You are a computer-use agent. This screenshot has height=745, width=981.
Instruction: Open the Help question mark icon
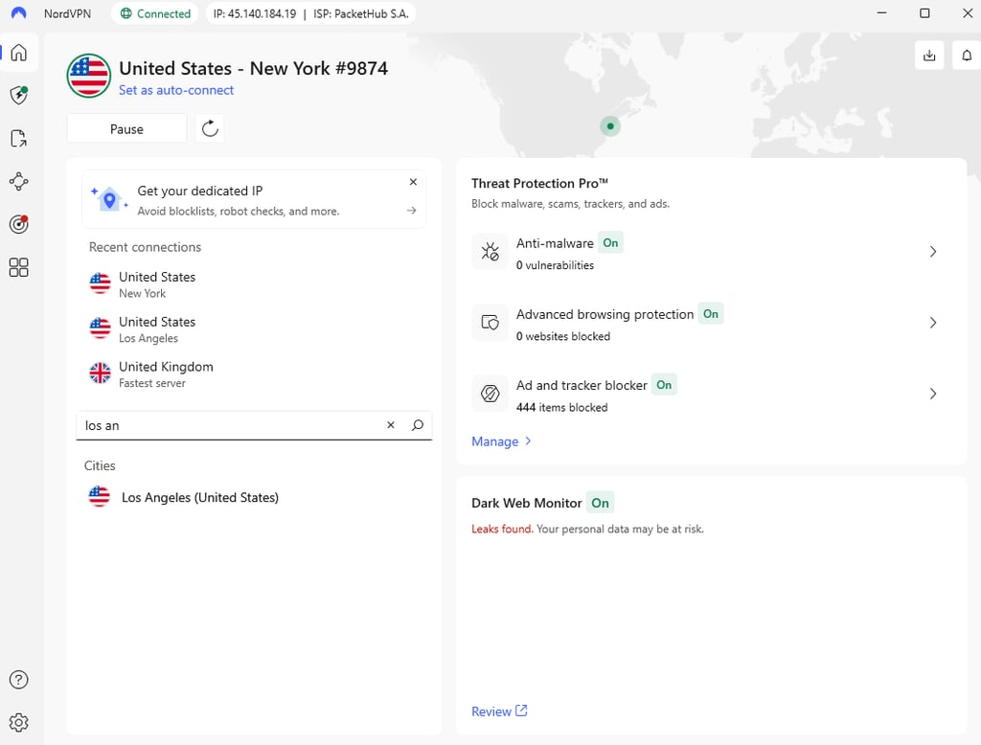(19, 679)
